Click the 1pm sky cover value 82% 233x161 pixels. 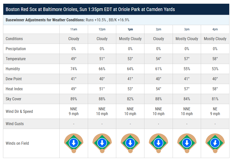click(130, 99)
